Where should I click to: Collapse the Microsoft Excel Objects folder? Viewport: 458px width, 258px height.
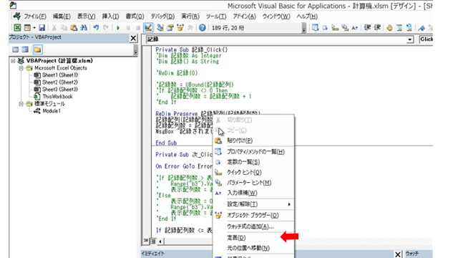21,68
